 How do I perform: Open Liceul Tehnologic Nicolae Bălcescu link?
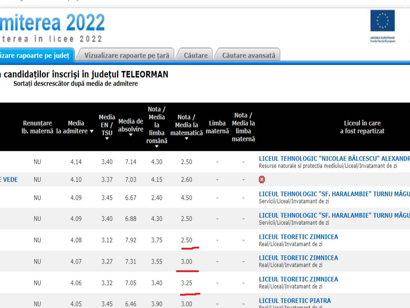pyautogui.click(x=334, y=159)
